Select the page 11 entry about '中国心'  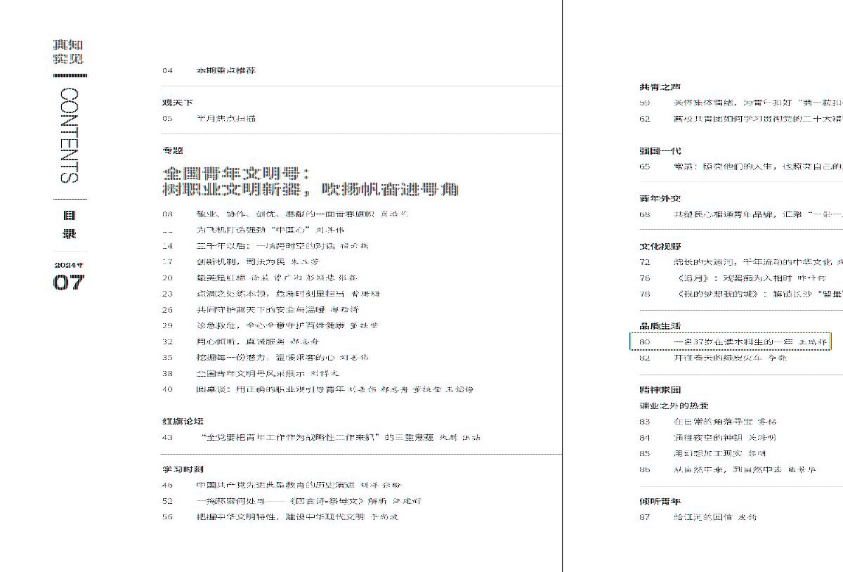(x=253, y=230)
